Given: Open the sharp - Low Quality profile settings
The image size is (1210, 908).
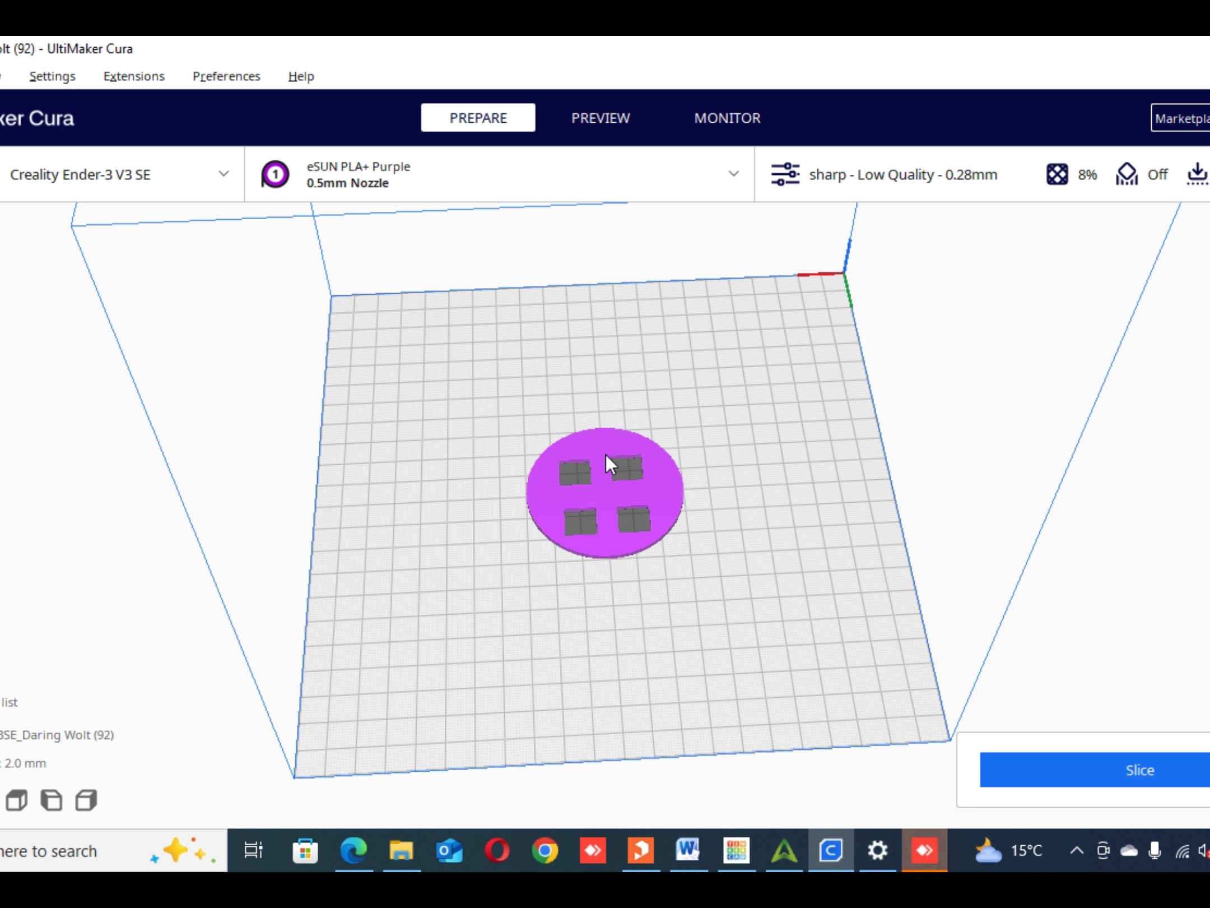Looking at the screenshot, I should pos(903,175).
